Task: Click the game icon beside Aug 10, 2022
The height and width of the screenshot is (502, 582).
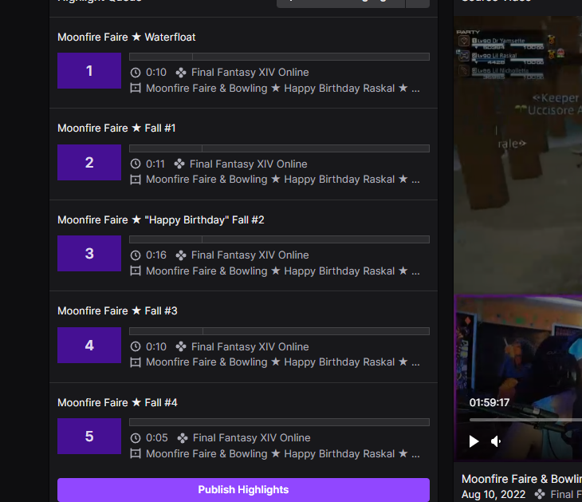Action: coord(539,495)
